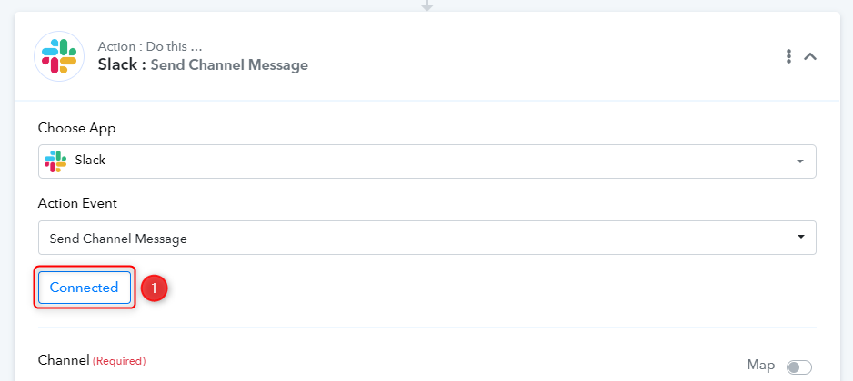Click the red (Required) marker text
853x381 pixels.
pos(119,361)
